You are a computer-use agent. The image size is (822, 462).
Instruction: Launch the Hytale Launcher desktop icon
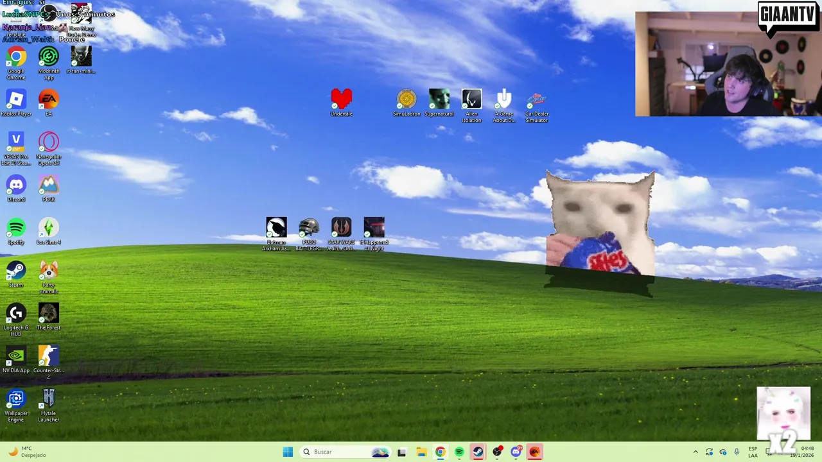point(49,406)
